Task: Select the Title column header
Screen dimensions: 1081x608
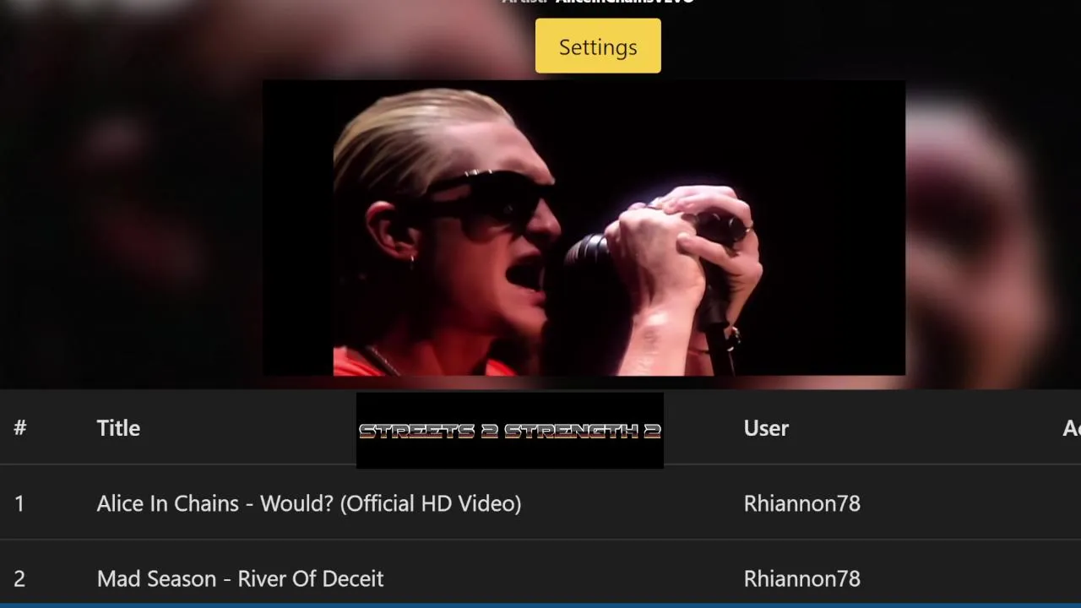Action: [x=118, y=428]
